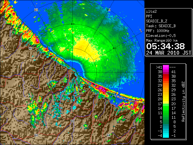Pick the orange 29–32 dBZ color band
Screen dimensions: 193x145
(166, 85)
